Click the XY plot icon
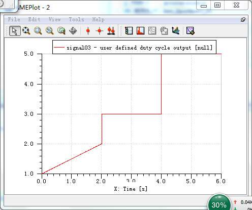Screen dimensions: 252x210 164,31
